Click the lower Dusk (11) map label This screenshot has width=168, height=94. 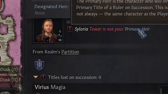pyautogui.click(x=9, y=80)
